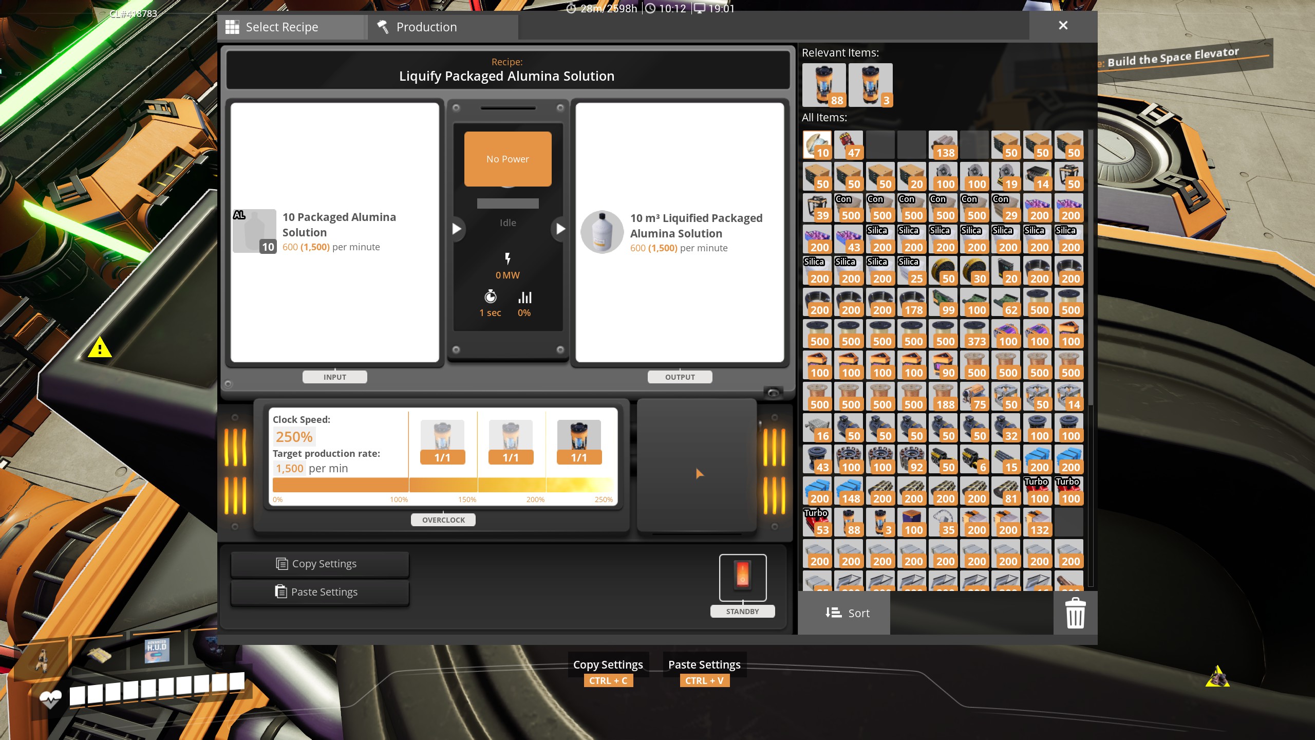This screenshot has width=1315, height=740.
Task: Select the black crate item of 14
Action: click(1038, 176)
